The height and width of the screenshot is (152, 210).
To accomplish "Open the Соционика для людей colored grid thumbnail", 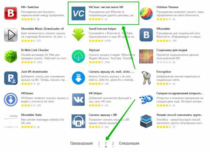I will [x=146, y=56].
